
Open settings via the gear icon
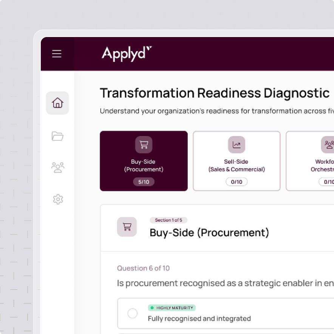point(57,199)
